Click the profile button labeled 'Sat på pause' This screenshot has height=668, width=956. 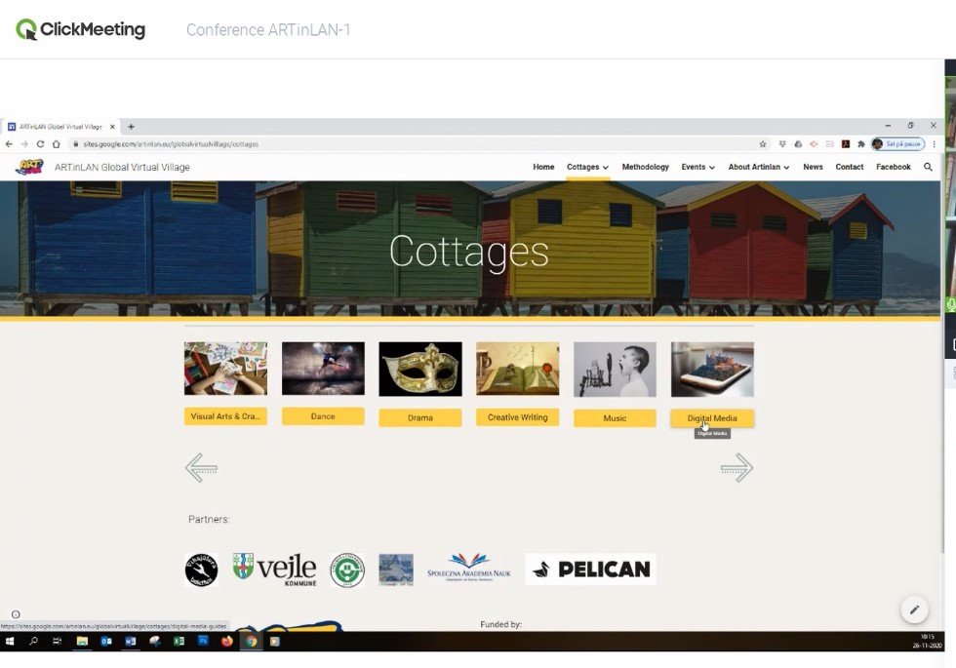898,144
